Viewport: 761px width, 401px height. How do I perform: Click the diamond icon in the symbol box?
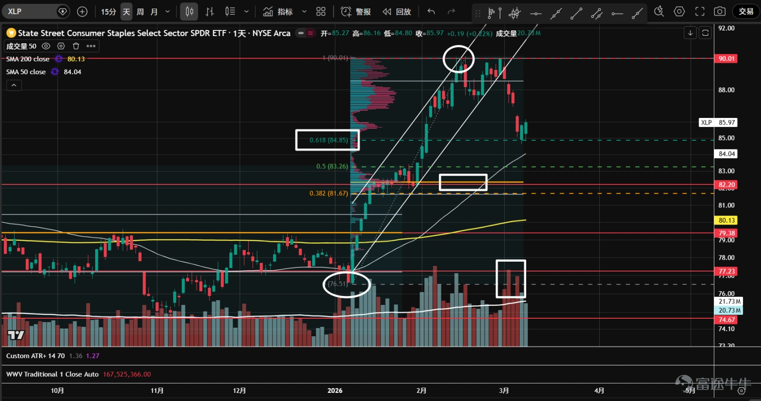(x=62, y=11)
